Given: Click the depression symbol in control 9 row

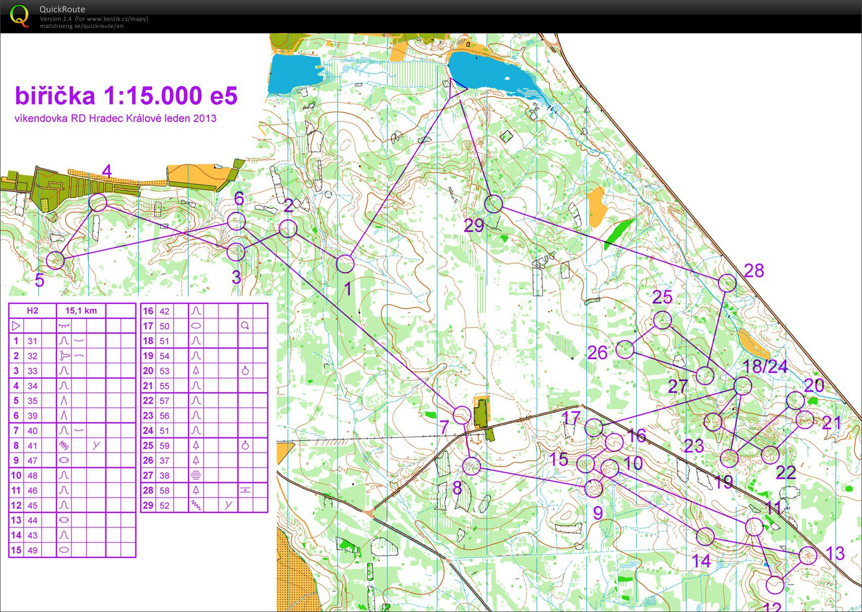Looking at the screenshot, I should pyautogui.click(x=64, y=460).
